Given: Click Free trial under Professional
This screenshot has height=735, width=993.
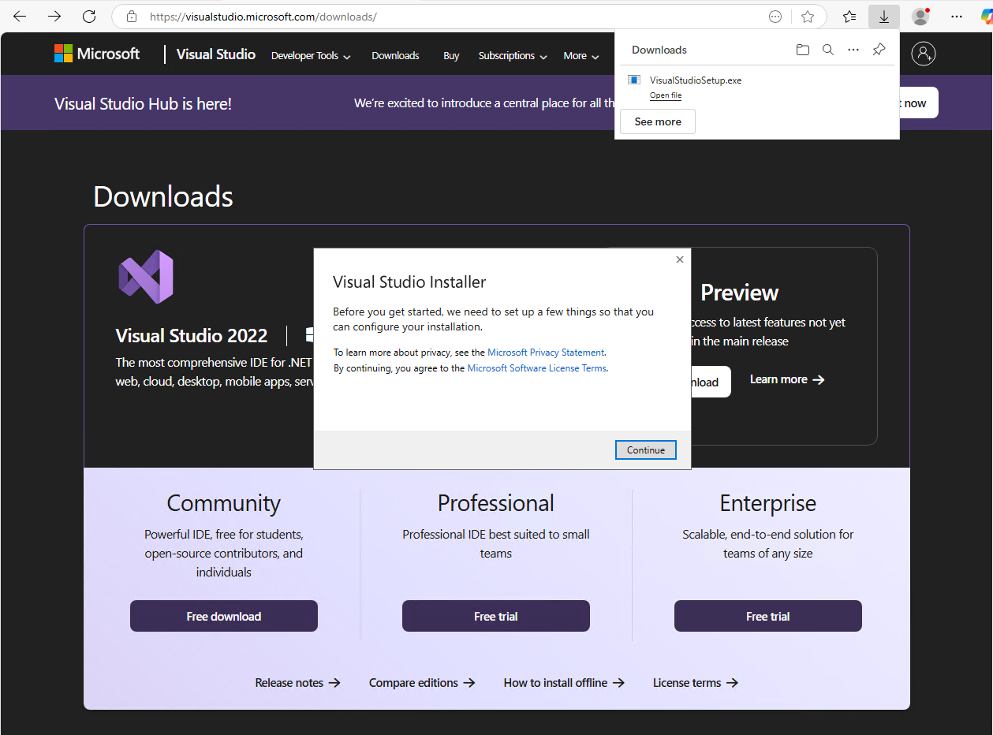Looking at the screenshot, I should (x=496, y=616).
